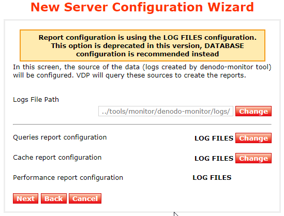Viewport: 284px width, 216px height.
Task: Proceed with the Next button
Action: click(x=25, y=198)
